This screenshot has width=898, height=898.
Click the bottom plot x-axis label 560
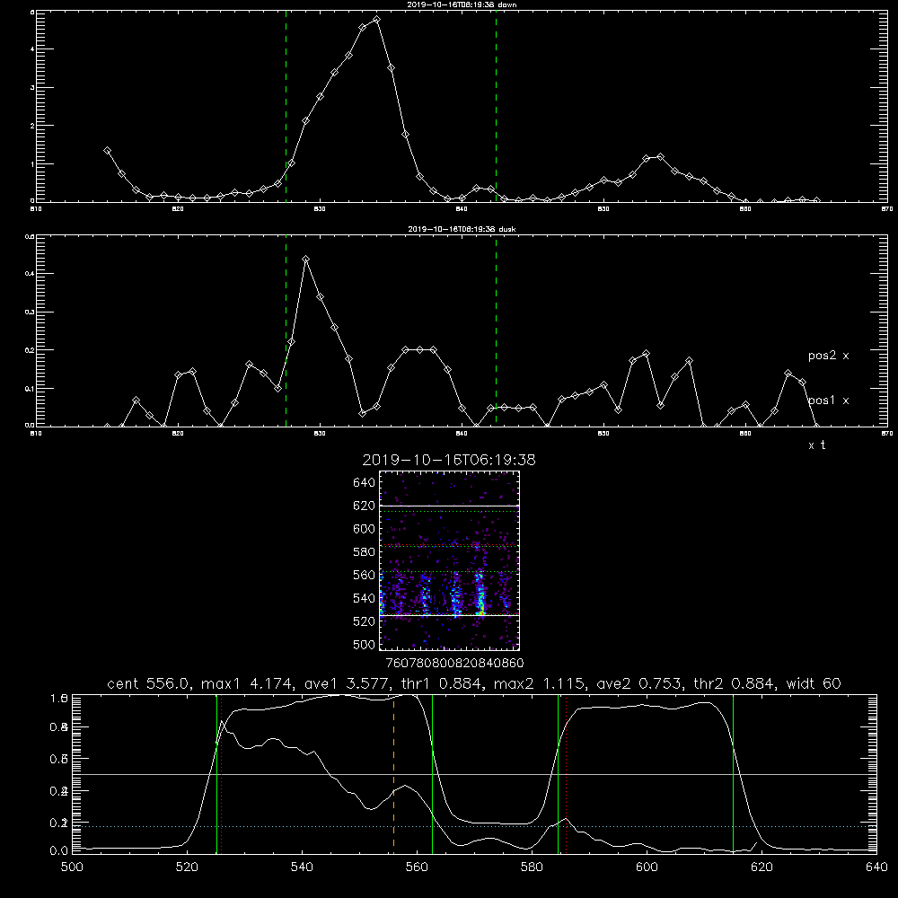point(417,867)
